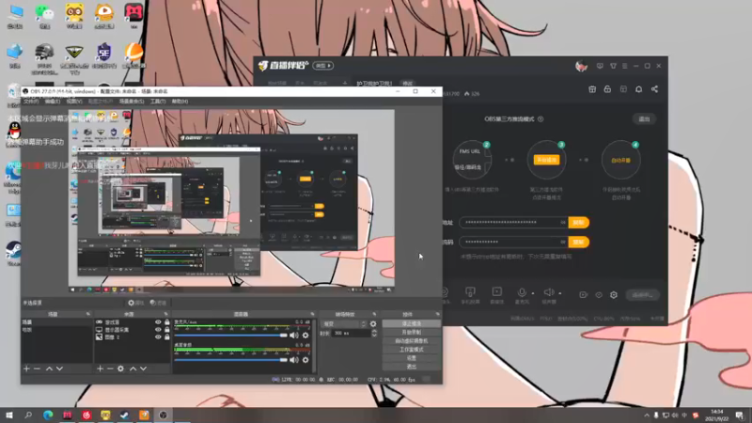Toggle the lock on the 显示器采集 source

click(167, 330)
